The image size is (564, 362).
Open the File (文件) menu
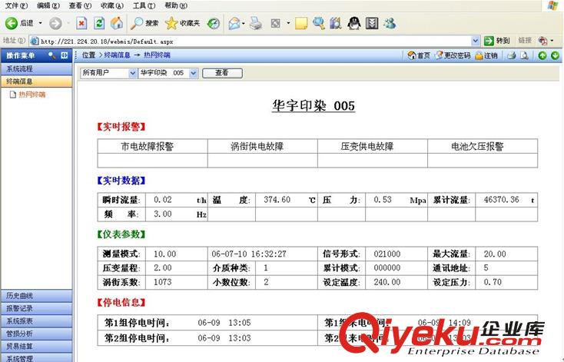(16, 5)
